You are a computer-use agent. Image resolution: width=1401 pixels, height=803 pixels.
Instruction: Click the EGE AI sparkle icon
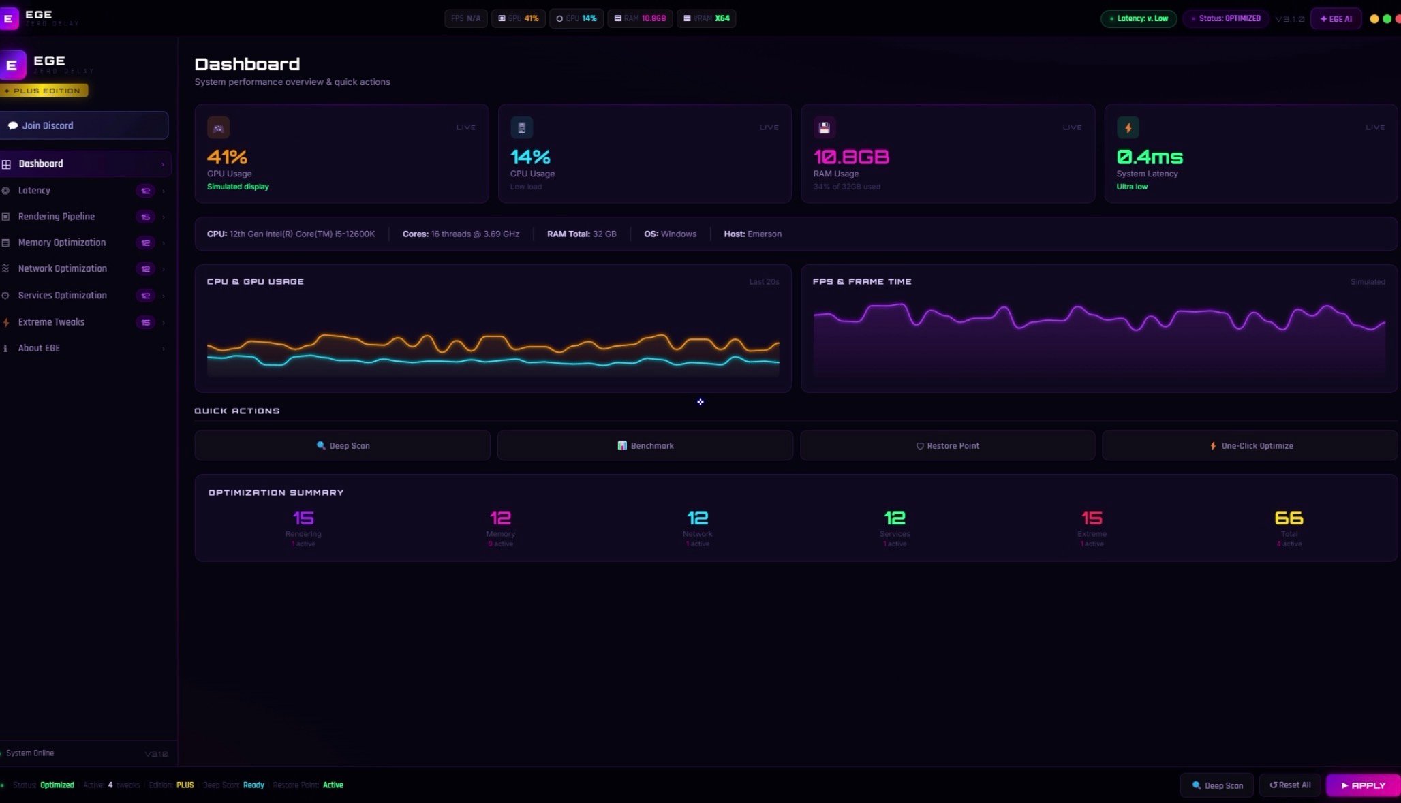point(1323,19)
